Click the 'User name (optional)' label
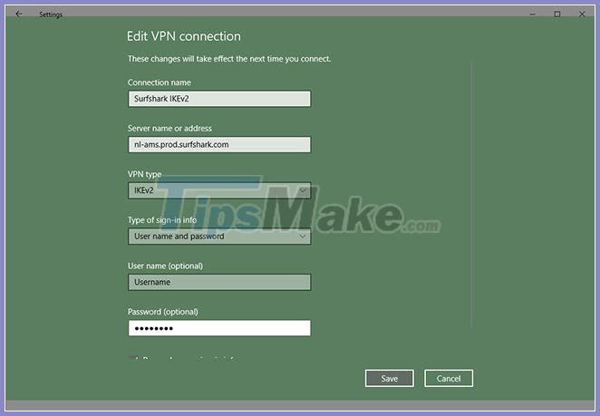Image resolution: width=600 pixels, height=416 pixels. [165, 266]
